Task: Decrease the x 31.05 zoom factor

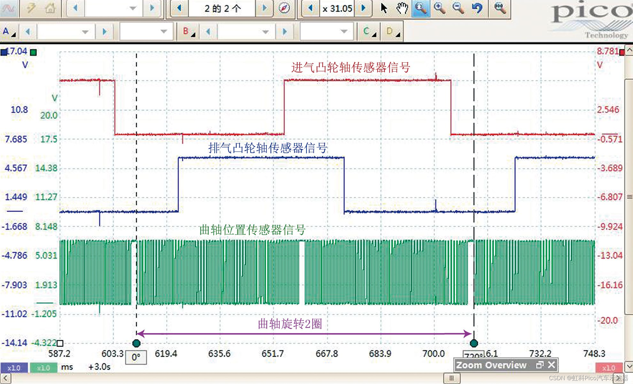Action: coord(310,8)
